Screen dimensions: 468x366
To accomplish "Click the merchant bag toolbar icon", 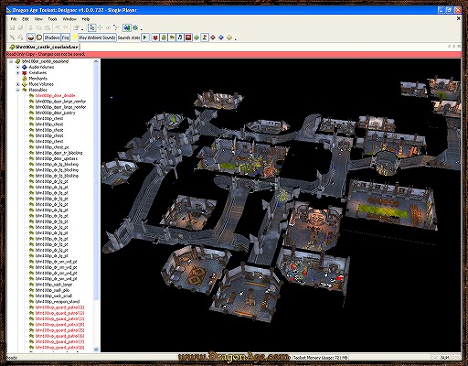I will (164, 38).
